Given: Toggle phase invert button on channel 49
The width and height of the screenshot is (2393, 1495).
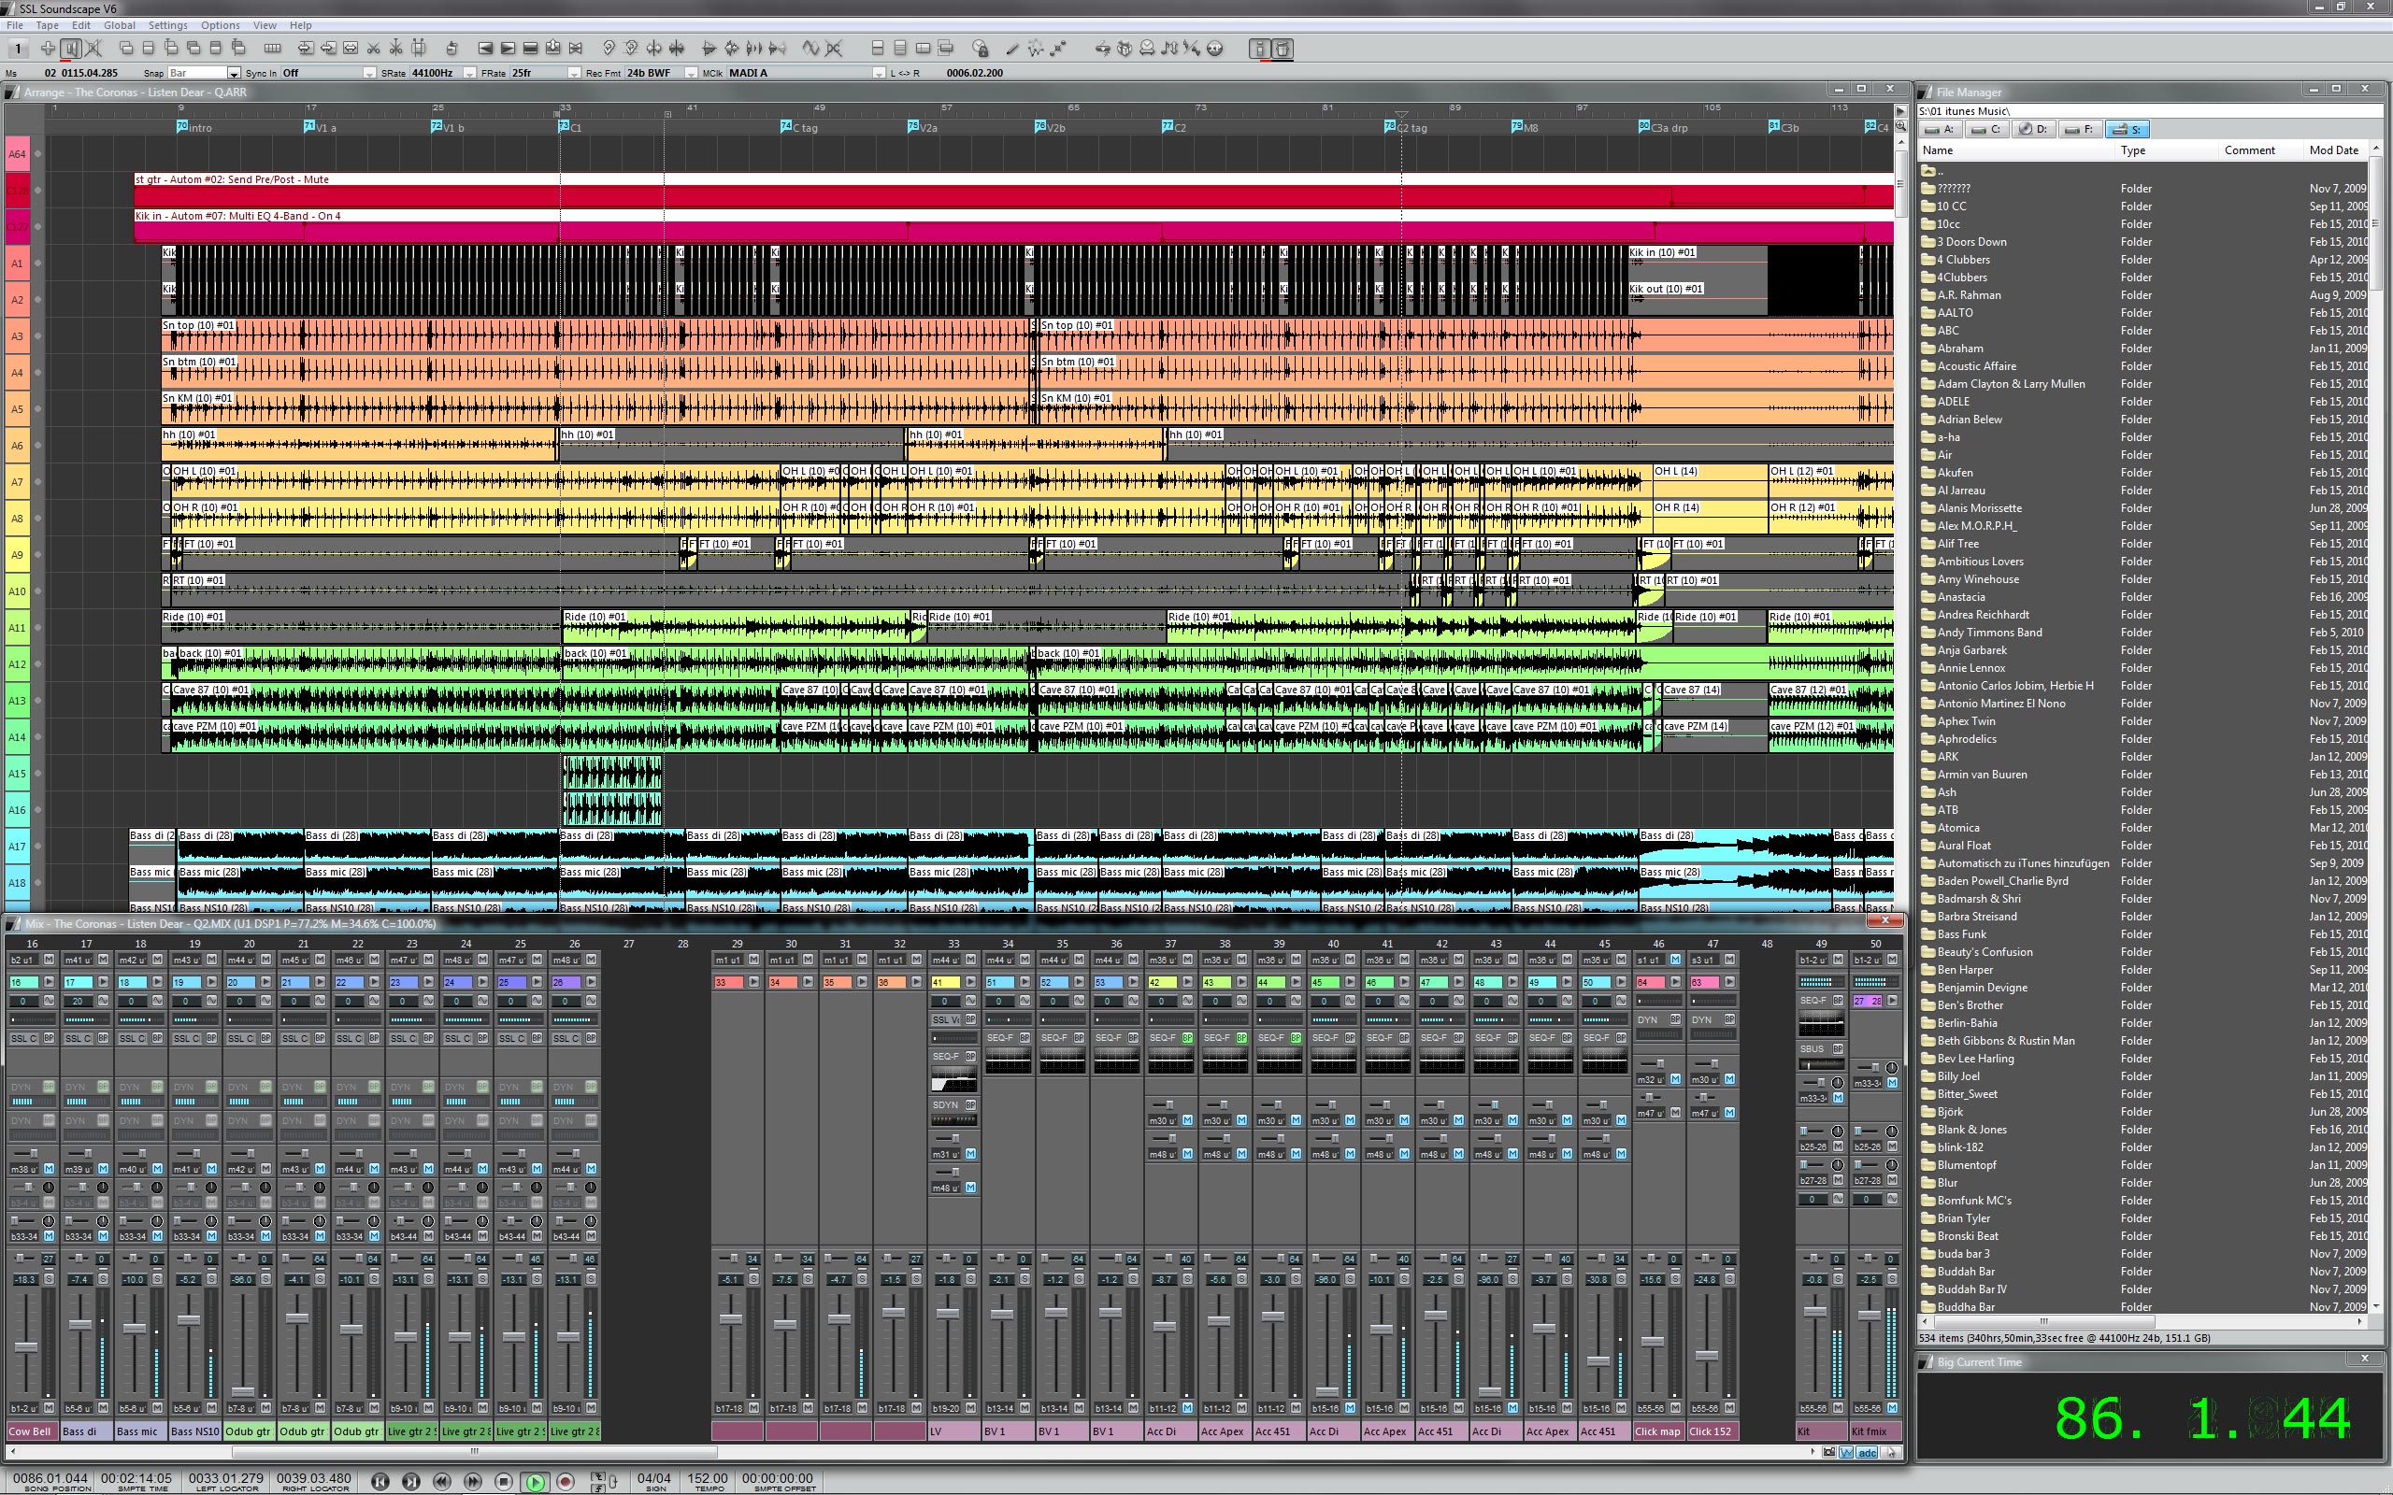Looking at the screenshot, I should (x=1839, y=1199).
